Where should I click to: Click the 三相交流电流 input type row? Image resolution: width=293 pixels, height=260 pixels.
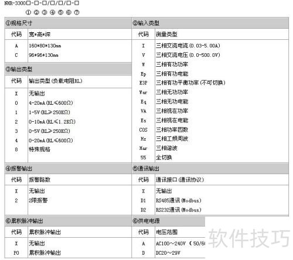point(210,46)
